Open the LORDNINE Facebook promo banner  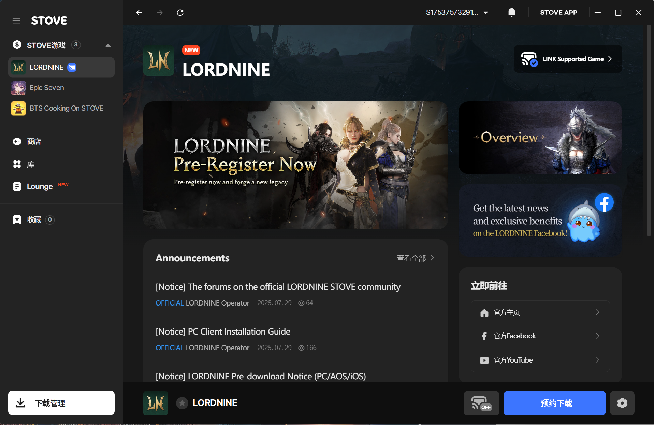(x=540, y=221)
